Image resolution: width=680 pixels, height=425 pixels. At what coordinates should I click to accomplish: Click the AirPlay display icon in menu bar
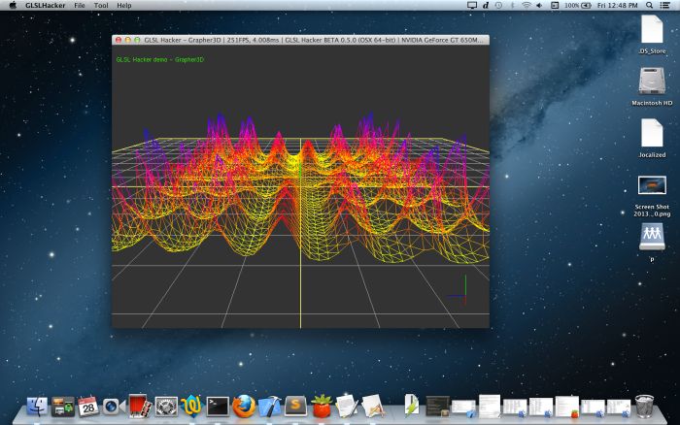(472, 5)
